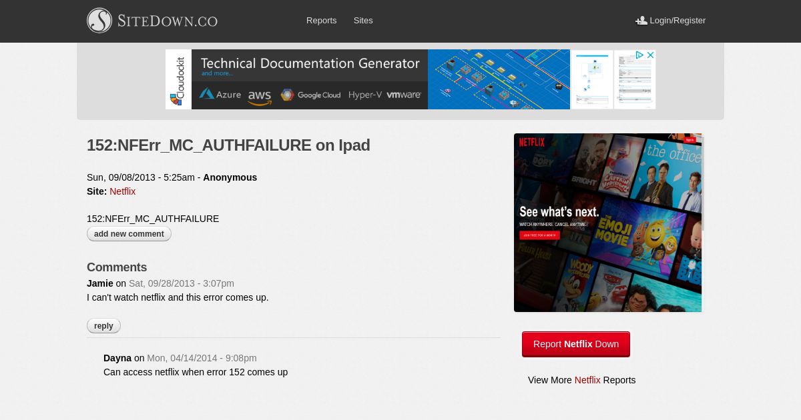
Task: Click the Anonymous author name
Action: pos(230,177)
